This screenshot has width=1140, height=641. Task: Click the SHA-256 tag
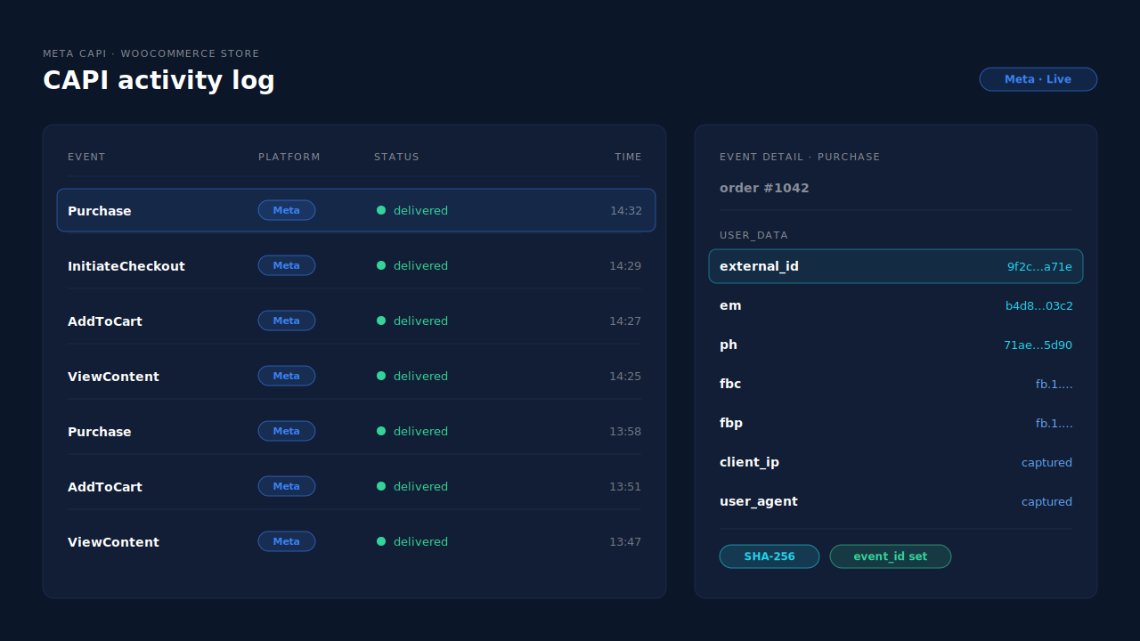pyautogui.click(x=769, y=556)
